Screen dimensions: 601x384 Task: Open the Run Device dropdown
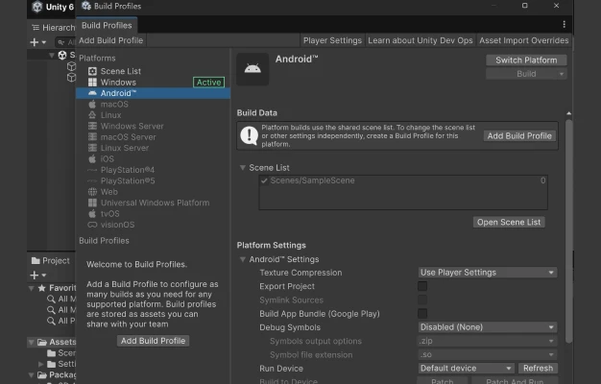pyautogui.click(x=466, y=369)
